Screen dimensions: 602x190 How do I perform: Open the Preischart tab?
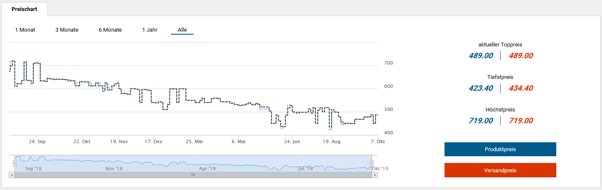[x=24, y=9]
